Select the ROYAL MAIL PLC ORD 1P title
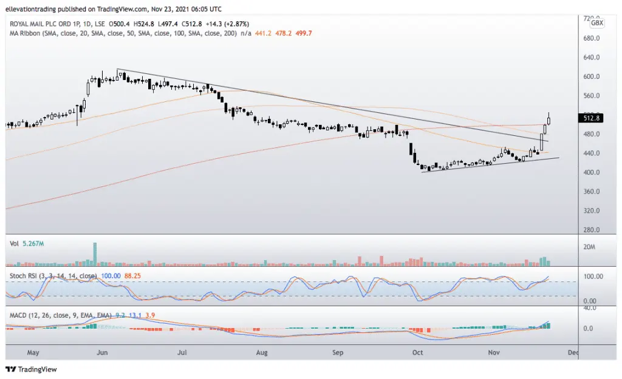Image resolution: width=622 pixels, height=379 pixels. point(45,24)
